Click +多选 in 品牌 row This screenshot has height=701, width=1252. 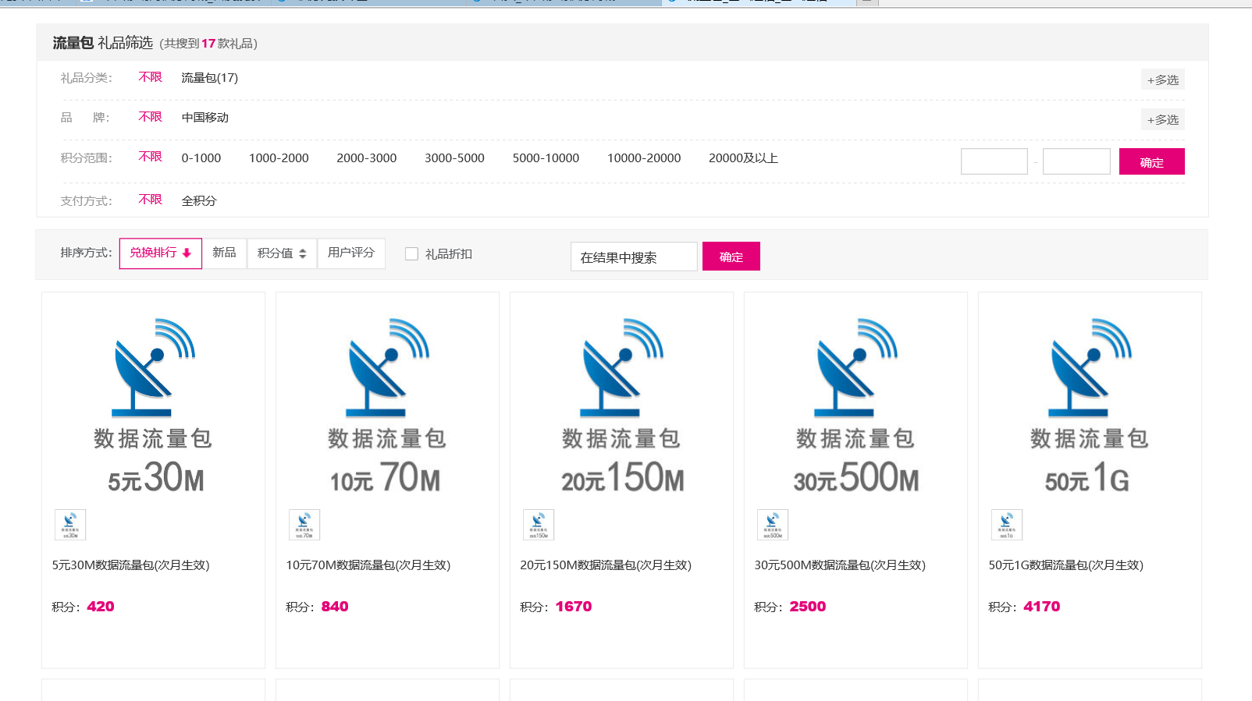[1163, 119]
